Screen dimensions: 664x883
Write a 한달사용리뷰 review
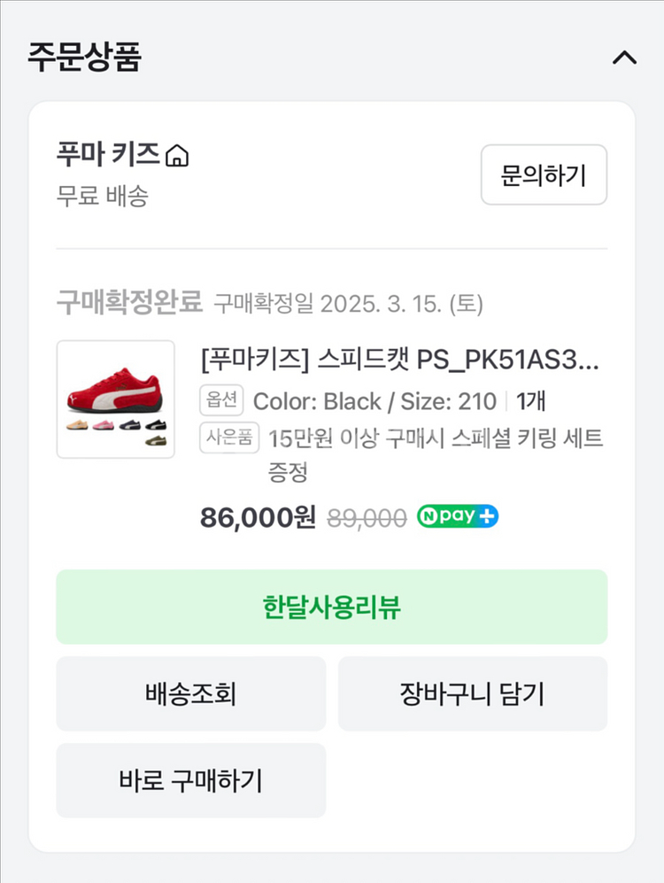pyautogui.click(x=332, y=607)
